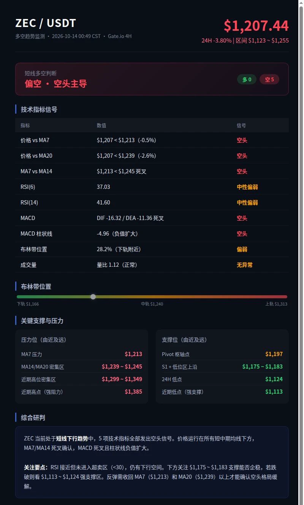Click the MACD 柱状线 空头 signal
Screen dimensions: 304x505
(x=242, y=234)
